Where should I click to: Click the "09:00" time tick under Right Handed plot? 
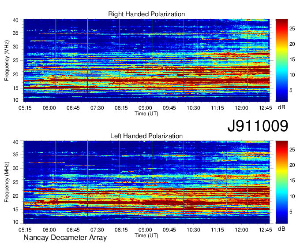[145, 108]
